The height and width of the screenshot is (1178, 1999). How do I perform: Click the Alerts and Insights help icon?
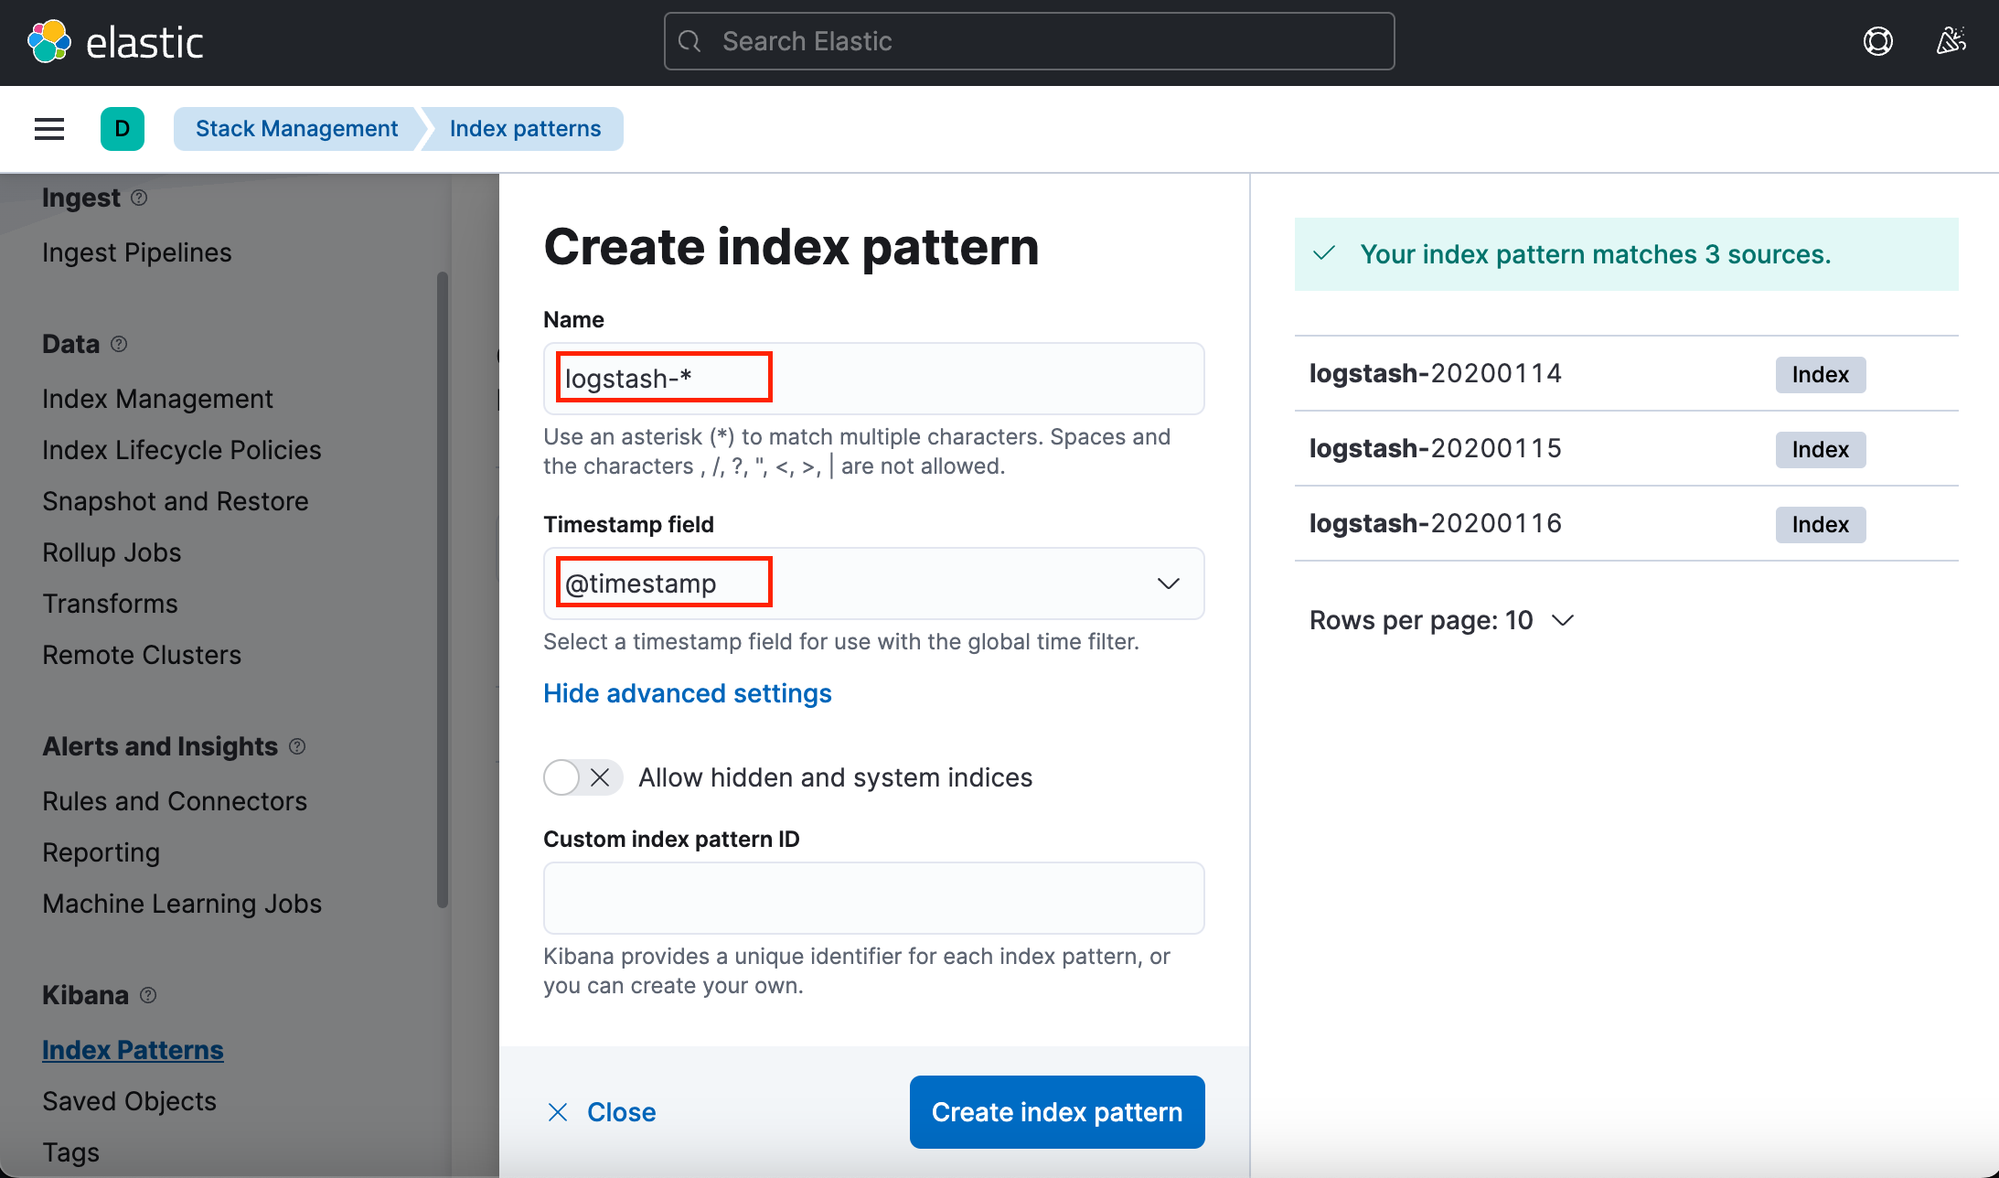pyautogui.click(x=297, y=746)
